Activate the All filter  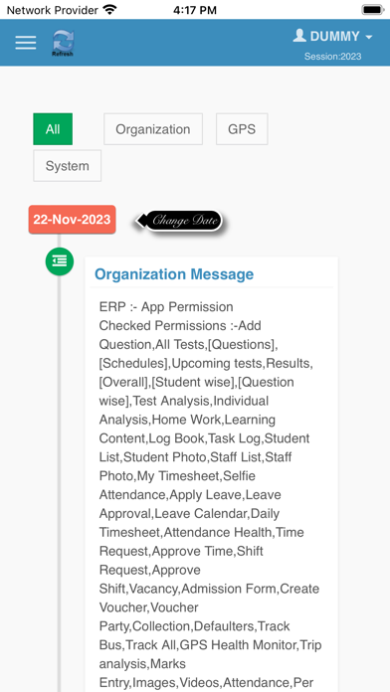pos(53,129)
